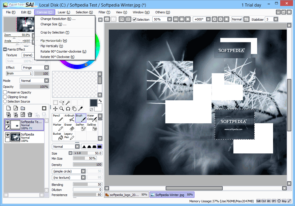Choose the Legacy Pen tool
The image size is (295, 206).
pos(69,136)
